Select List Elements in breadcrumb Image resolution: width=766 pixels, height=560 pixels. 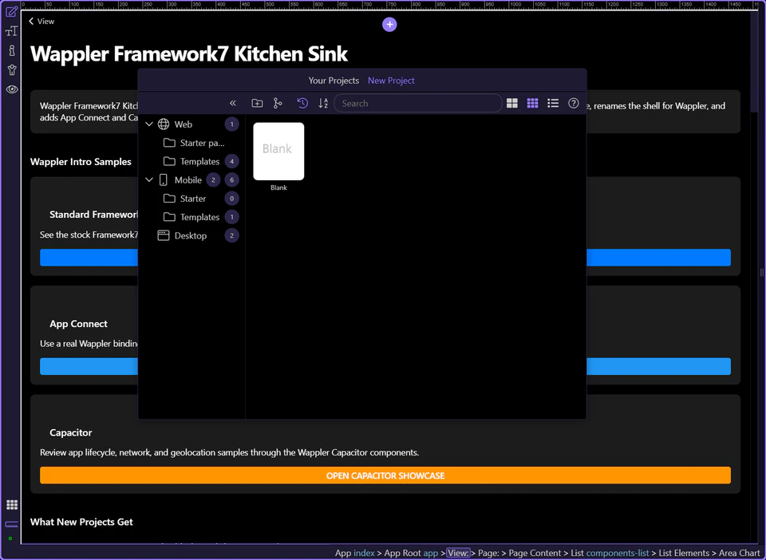pos(684,553)
